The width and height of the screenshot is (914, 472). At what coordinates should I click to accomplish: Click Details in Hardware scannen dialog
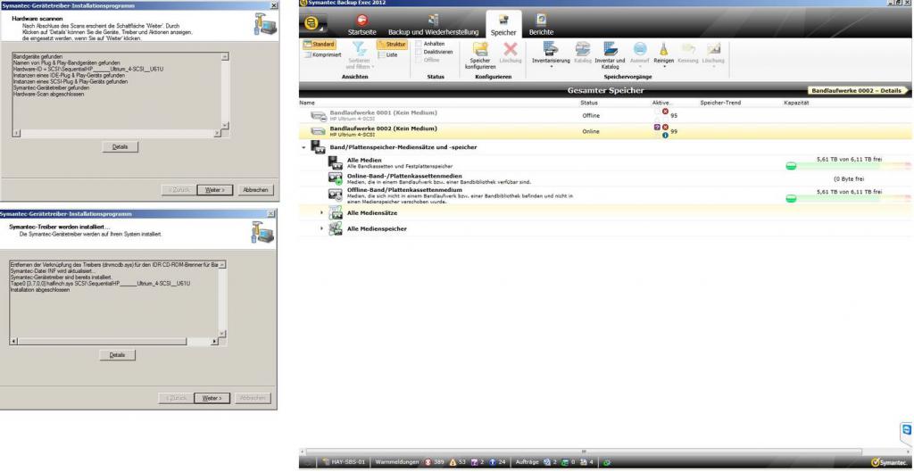[x=120, y=147]
